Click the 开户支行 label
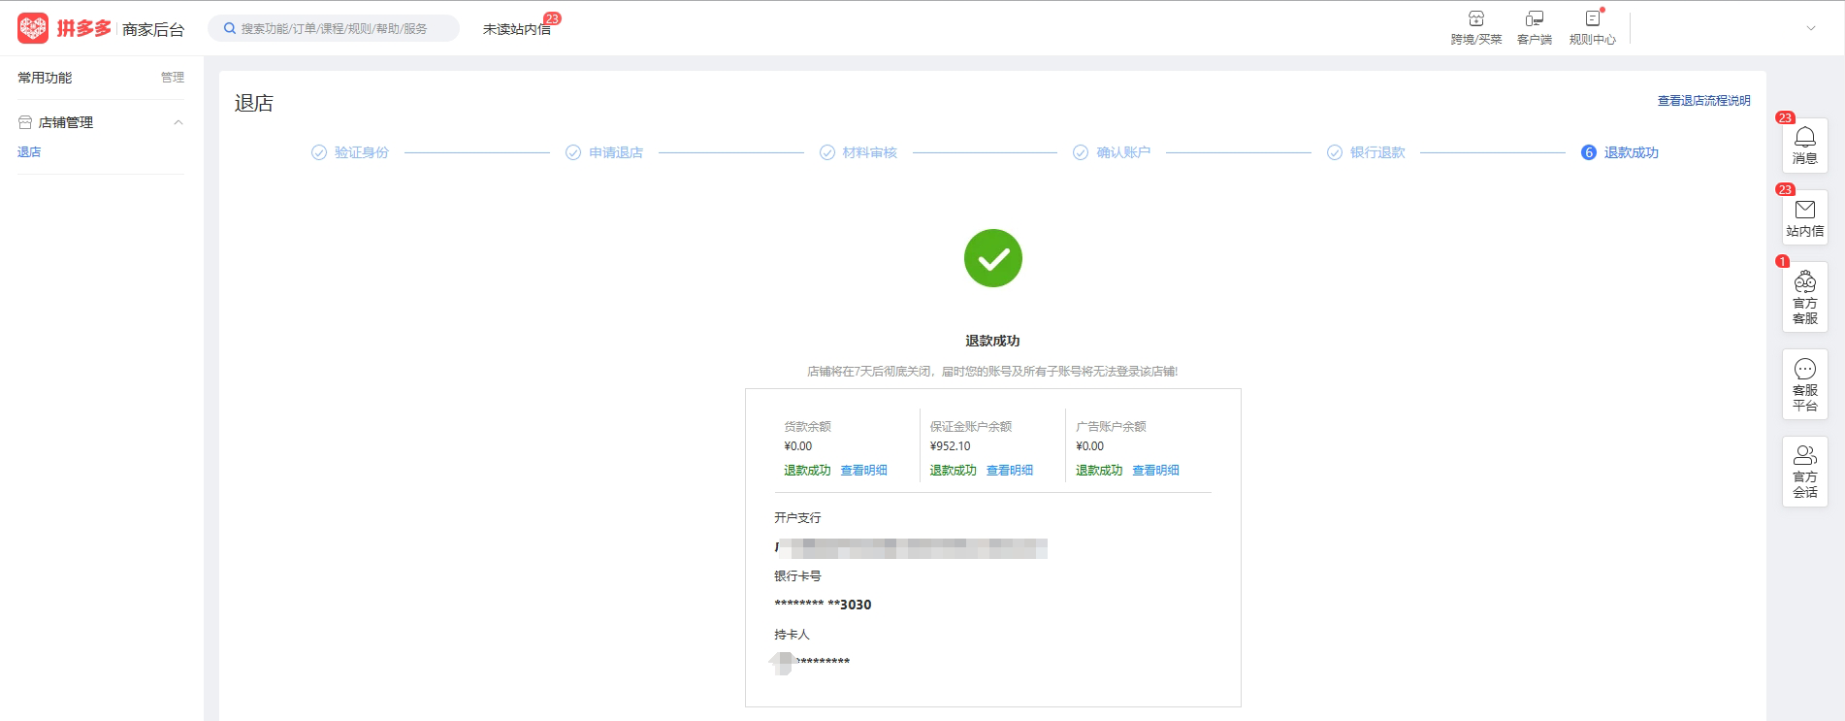Screen dimensions: 1845x721 [x=797, y=518]
